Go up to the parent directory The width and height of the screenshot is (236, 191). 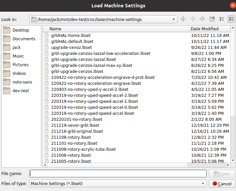(202, 19)
